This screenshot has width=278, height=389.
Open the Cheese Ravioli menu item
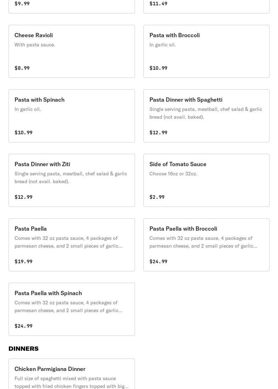(x=72, y=51)
